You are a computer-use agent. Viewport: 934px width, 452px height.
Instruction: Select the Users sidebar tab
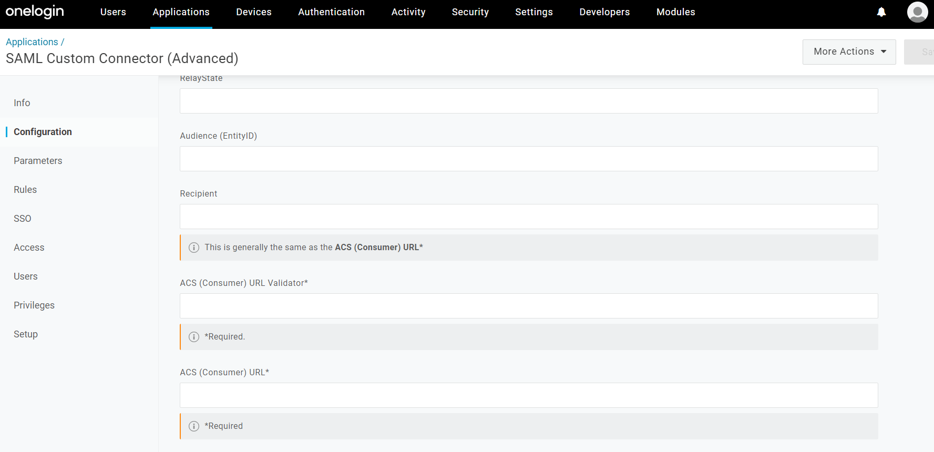tap(26, 276)
